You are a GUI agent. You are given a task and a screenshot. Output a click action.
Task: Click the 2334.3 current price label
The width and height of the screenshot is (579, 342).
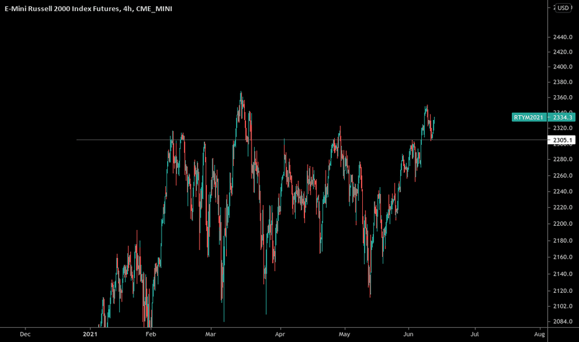(562, 117)
